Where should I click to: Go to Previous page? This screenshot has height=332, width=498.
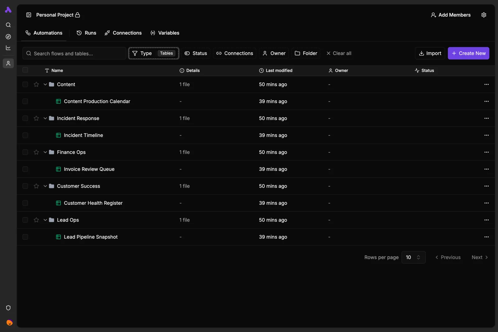(x=448, y=257)
